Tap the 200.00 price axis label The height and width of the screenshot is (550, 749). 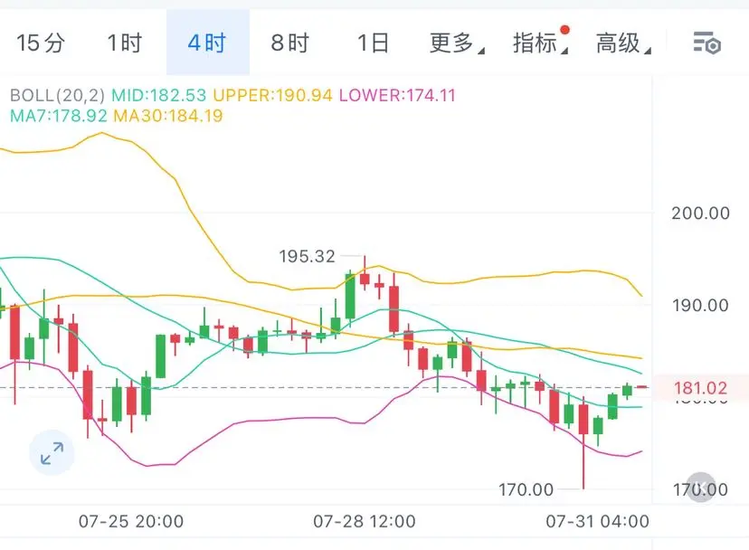coord(701,213)
